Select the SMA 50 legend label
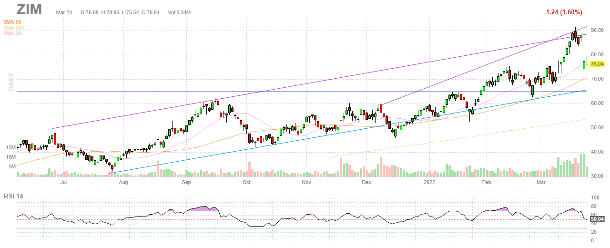 click(11, 22)
